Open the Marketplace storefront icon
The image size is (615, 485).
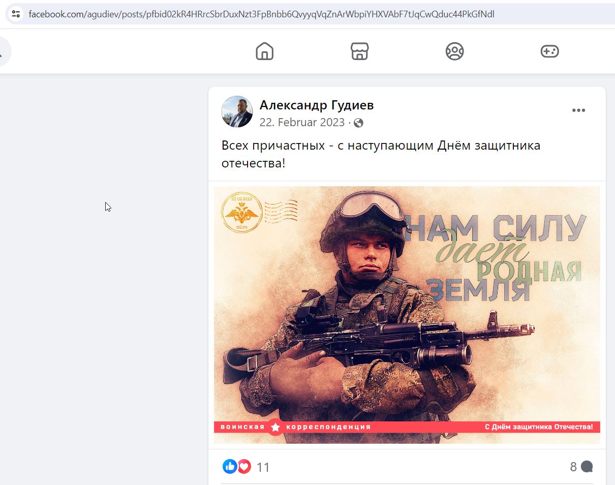point(360,51)
